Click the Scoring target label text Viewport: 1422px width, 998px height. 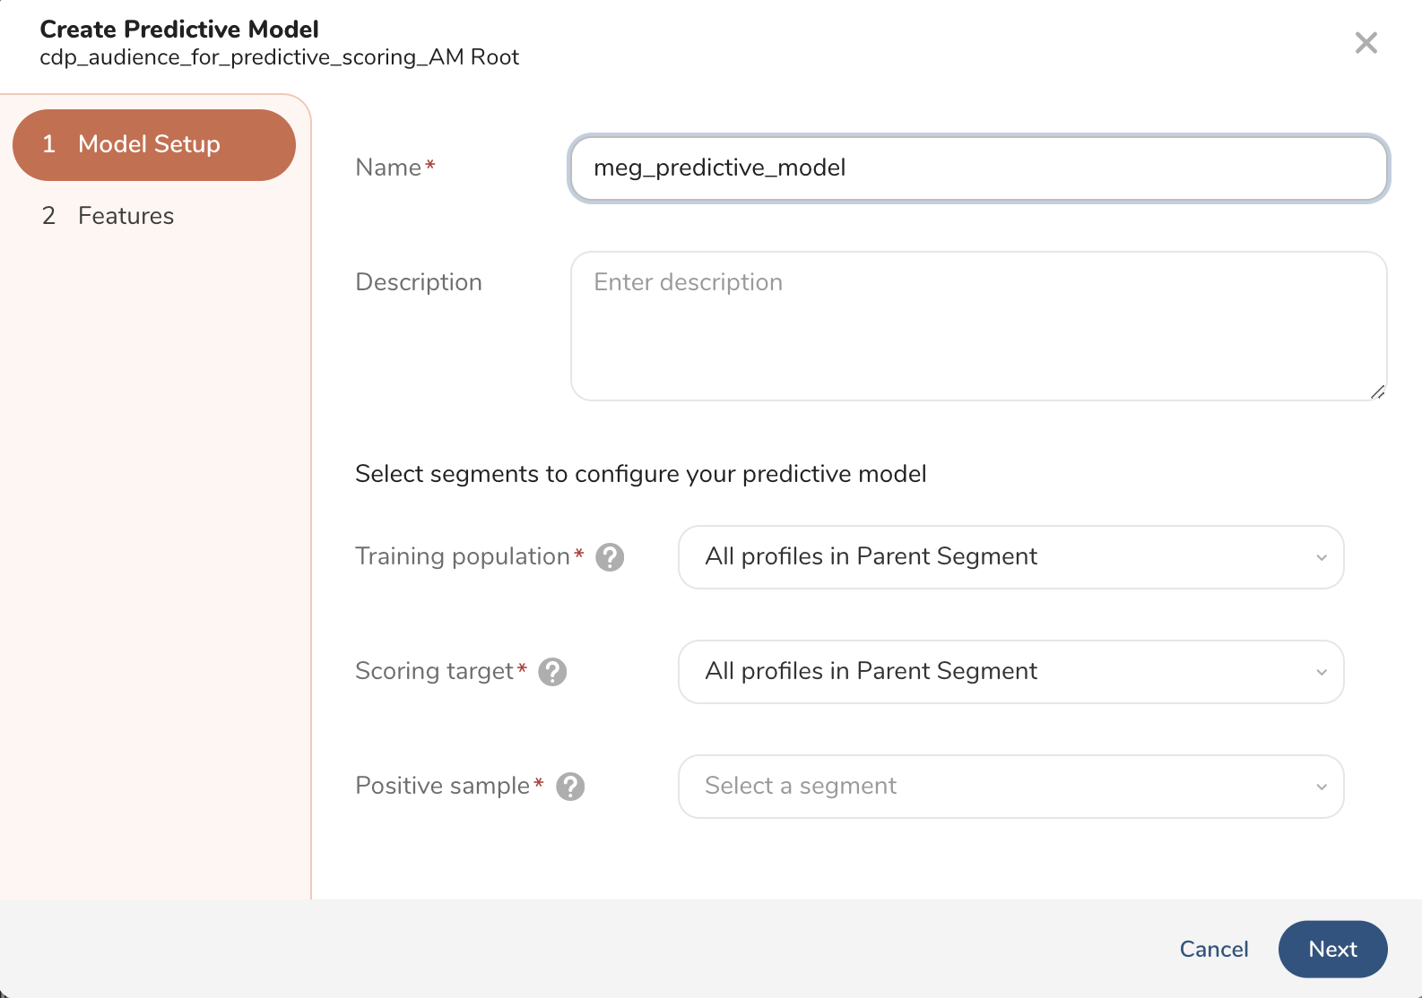coord(434,671)
